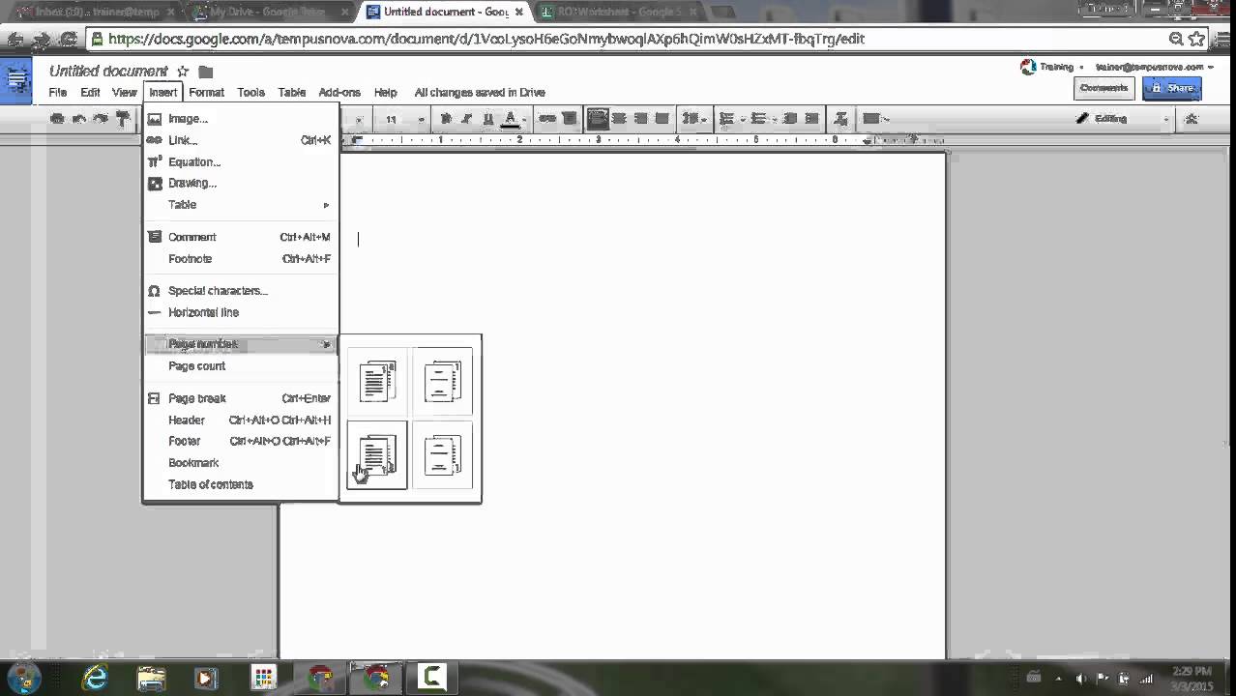
Task: Click the Docs home icon
Action: point(16,80)
